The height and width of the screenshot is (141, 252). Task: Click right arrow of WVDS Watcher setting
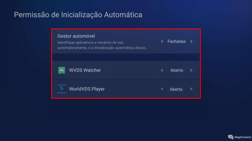pyautogui.click(x=191, y=70)
